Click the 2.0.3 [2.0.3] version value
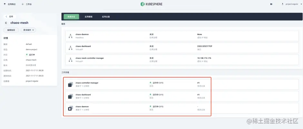The height and width of the screenshot is (129, 303). (31, 65)
